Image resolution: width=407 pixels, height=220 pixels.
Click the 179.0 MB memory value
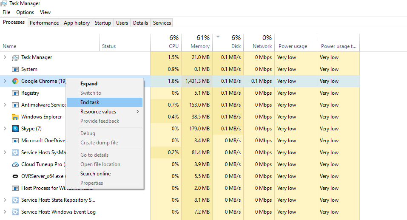[199, 129]
